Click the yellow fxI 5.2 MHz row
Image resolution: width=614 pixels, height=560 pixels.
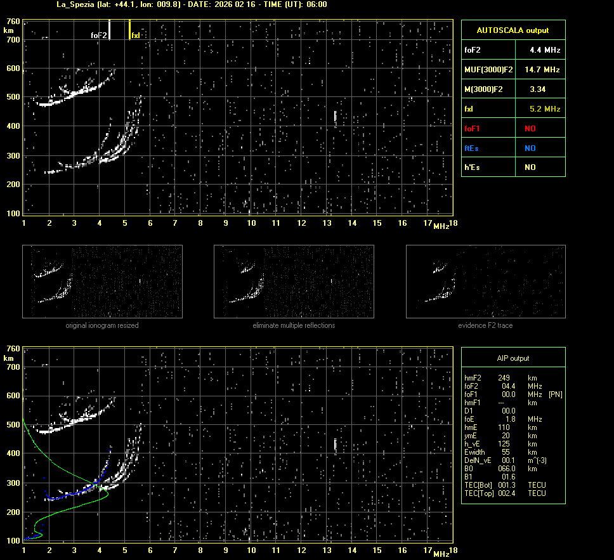pos(513,109)
